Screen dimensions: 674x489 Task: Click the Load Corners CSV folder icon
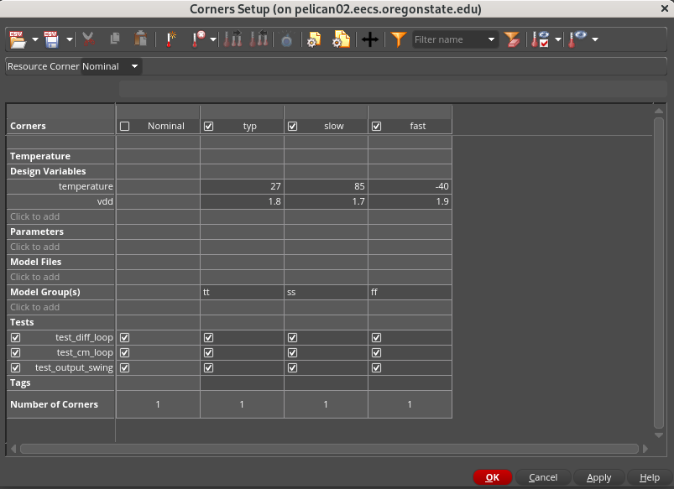tap(18, 39)
